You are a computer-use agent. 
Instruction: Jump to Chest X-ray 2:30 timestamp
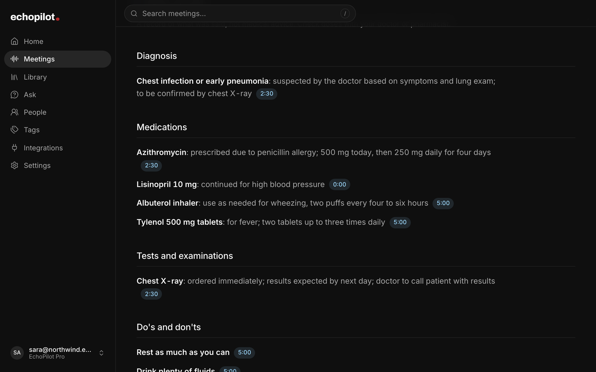(x=151, y=294)
